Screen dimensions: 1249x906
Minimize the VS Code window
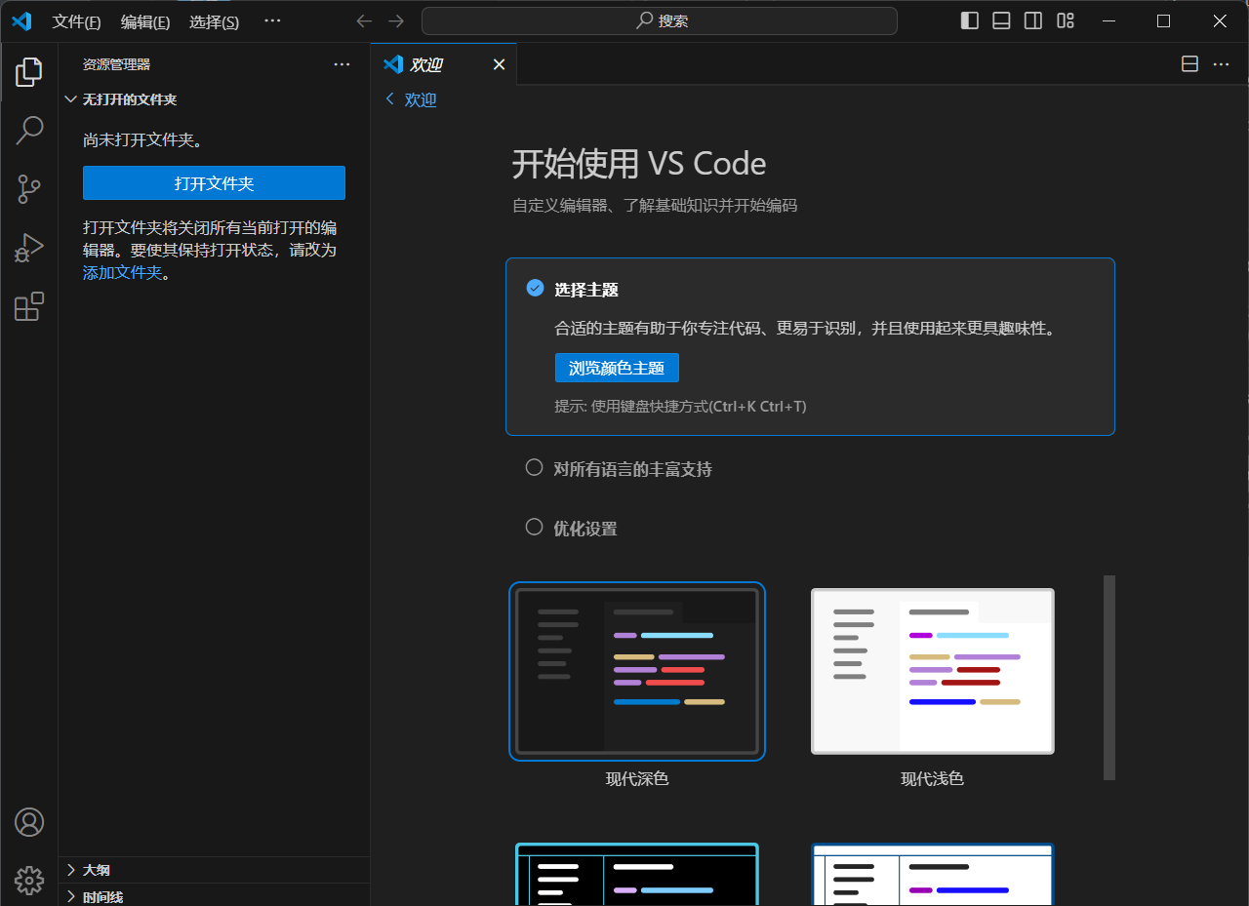coord(1108,21)
